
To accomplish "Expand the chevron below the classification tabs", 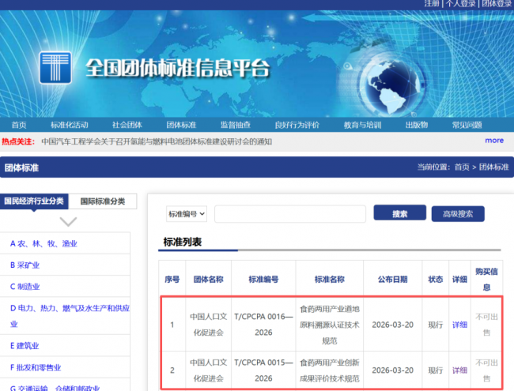I will pyautogui.click(x=69, y=222).
